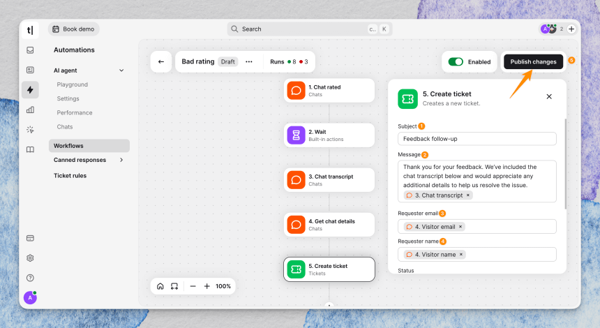
Task: Click the 4. Visitor email tag
Action: click(435, 227)
